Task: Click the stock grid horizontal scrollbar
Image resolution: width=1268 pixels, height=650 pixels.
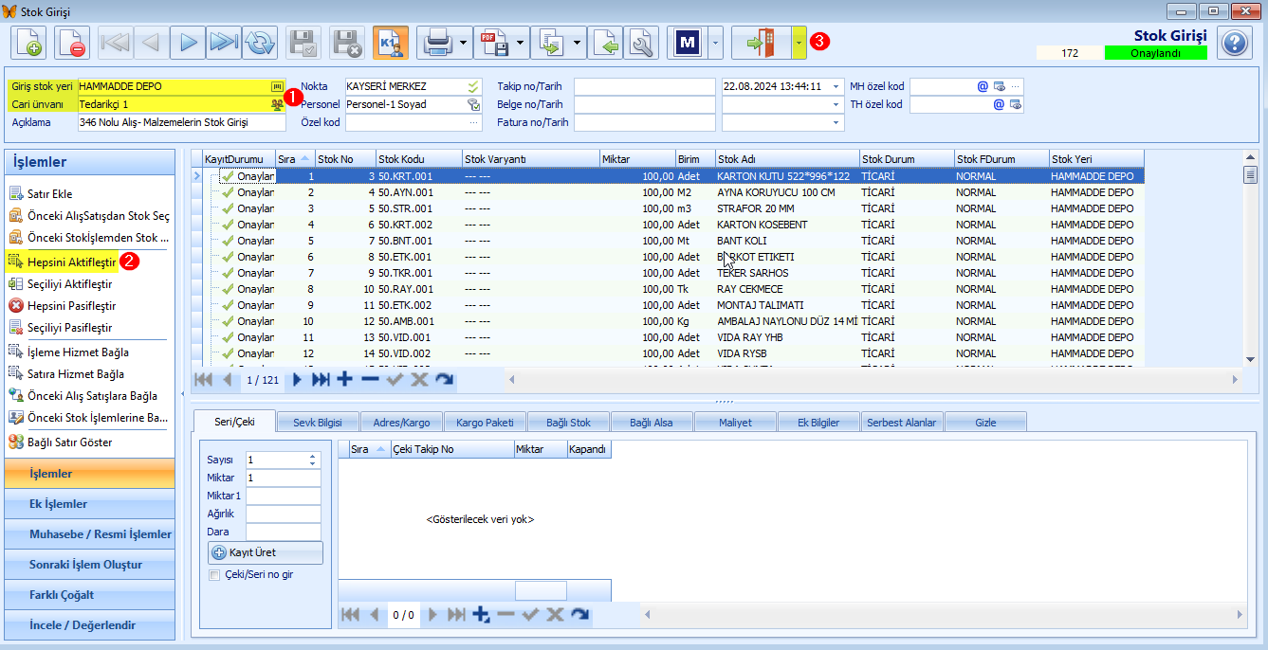Action: 873,379
